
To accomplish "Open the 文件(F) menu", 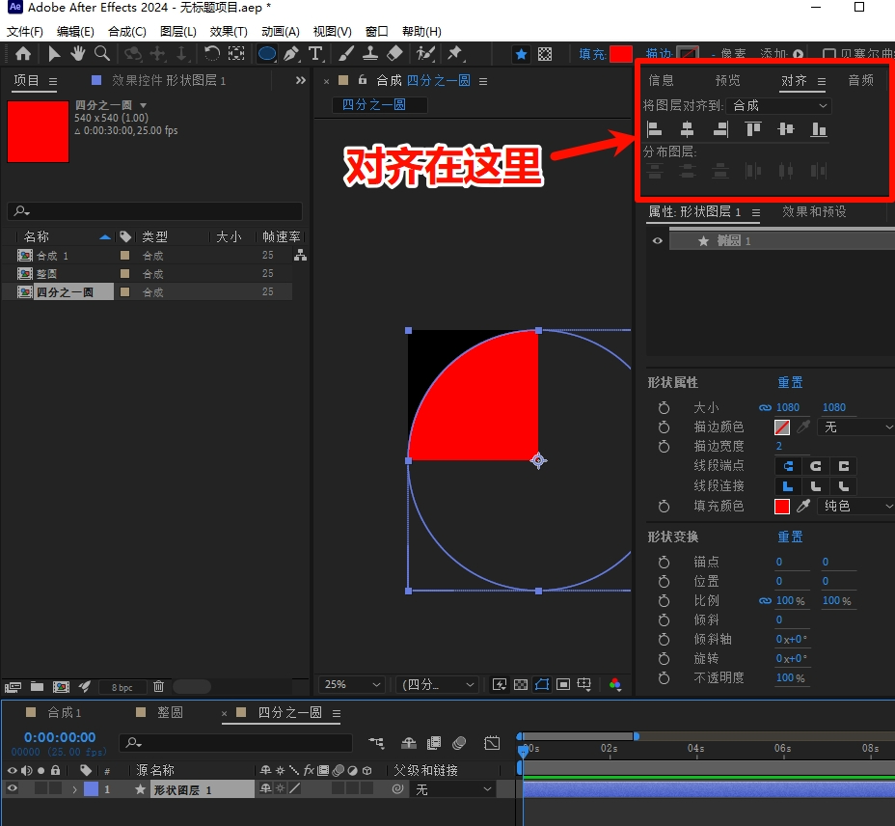I will point(24,32).
